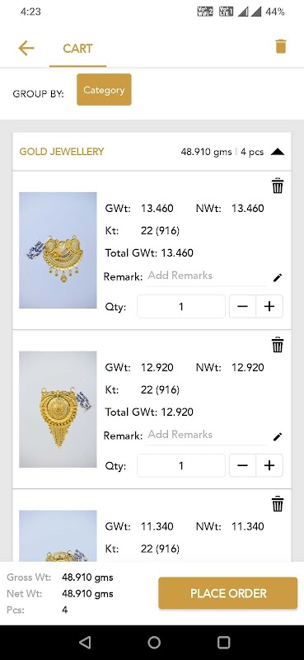
Task: Delete the 11.340 gms item from cart
Action: 278,504
